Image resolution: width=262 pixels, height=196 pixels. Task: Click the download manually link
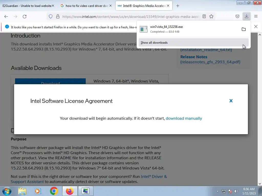184,118
